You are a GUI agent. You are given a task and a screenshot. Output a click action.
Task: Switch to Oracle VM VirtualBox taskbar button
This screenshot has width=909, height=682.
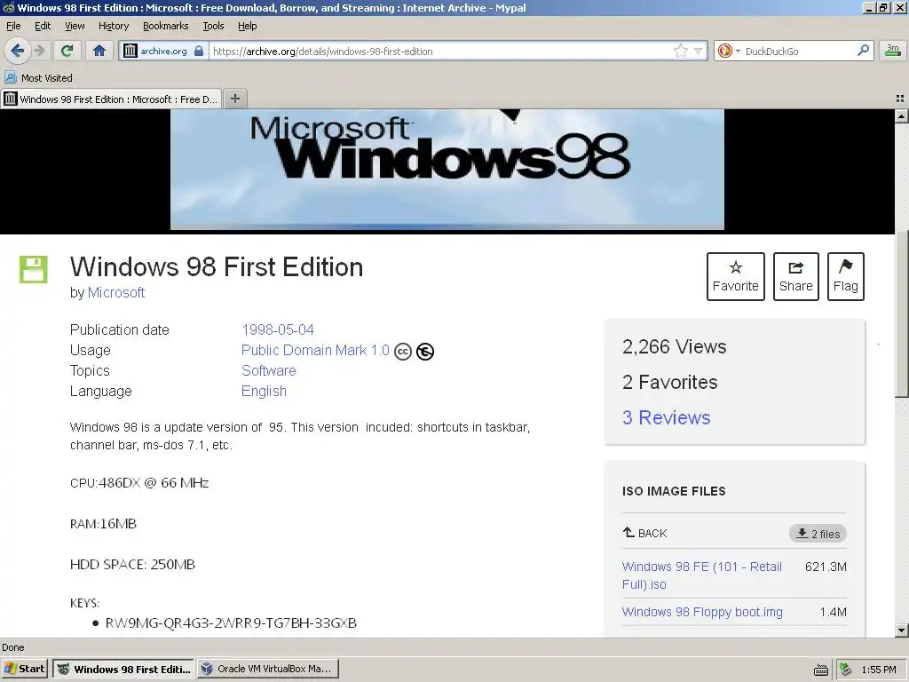click(x=268, y=669)
